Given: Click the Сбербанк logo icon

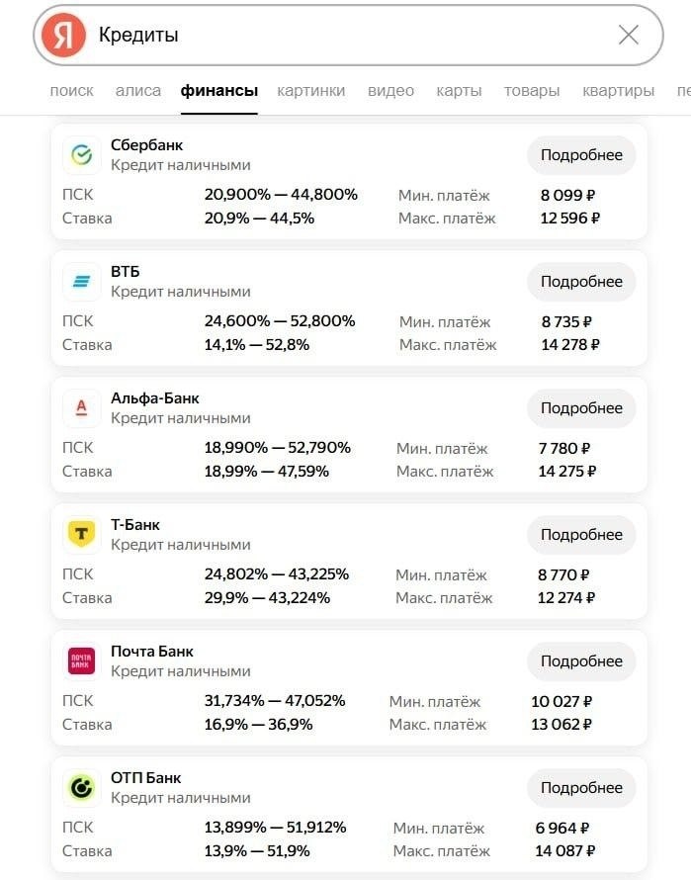Looking at the screenshot, I should pyautogui.click(x=82, y=155).
